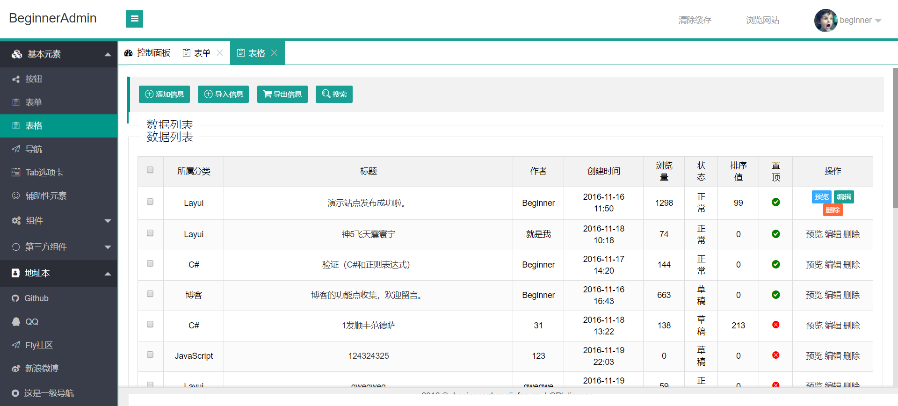Tick the checkbox for 124324325 row
Image resolution: width=898 pixels, height=406 pixels.
point(150,355)
